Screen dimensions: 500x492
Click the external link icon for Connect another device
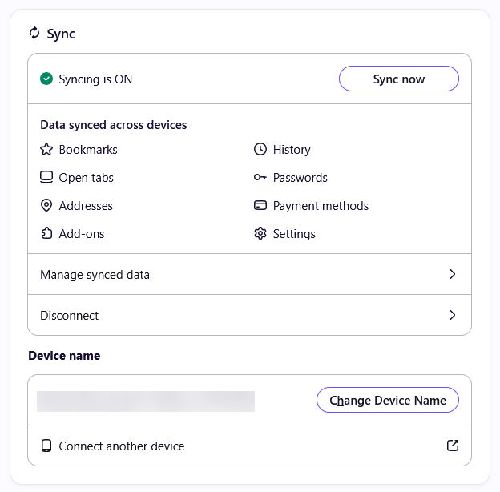(x=453, y=446)
